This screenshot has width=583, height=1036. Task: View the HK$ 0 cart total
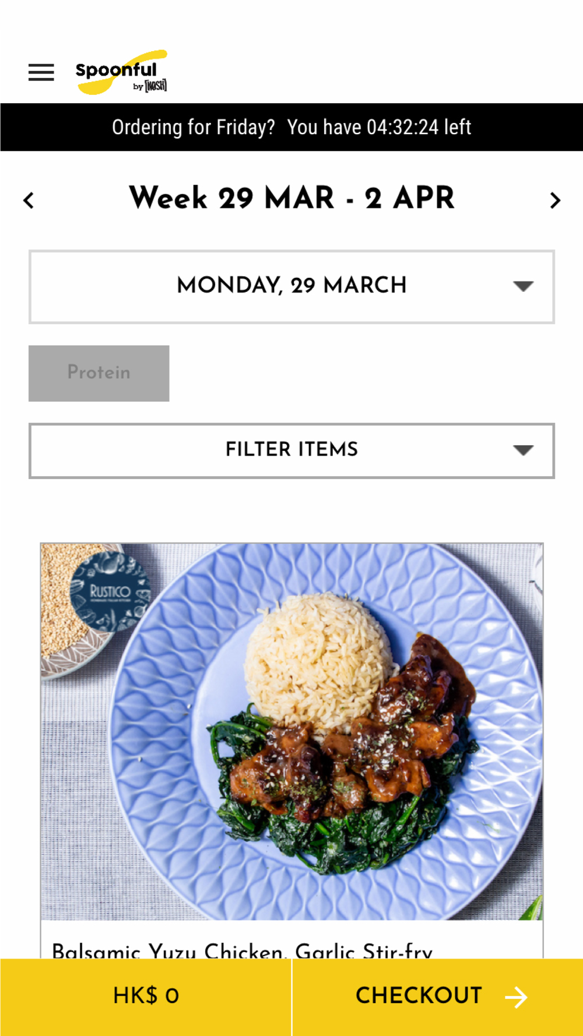pyautogui.click(x=146, y=997)
